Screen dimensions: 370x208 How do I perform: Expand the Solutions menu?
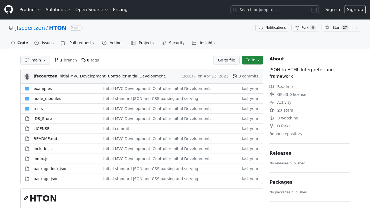click(x=58, y=10)
